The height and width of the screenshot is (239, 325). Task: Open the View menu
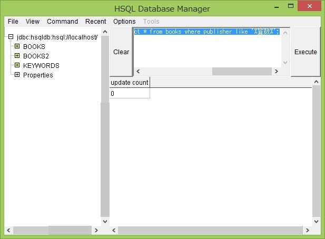[33, 22]
